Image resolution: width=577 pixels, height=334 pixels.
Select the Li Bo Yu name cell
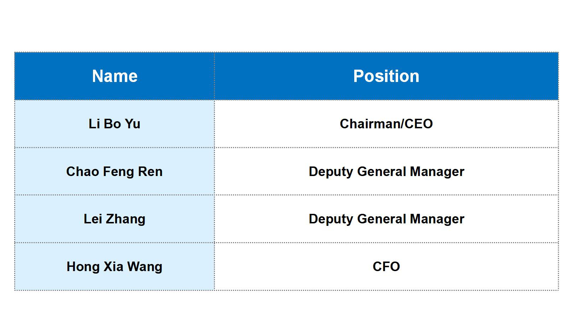click(115, 124)
